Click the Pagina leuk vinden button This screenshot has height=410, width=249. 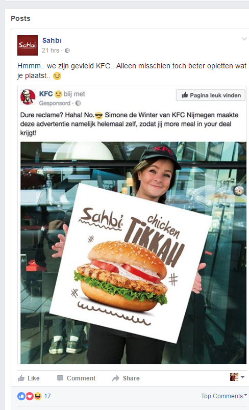211,95
